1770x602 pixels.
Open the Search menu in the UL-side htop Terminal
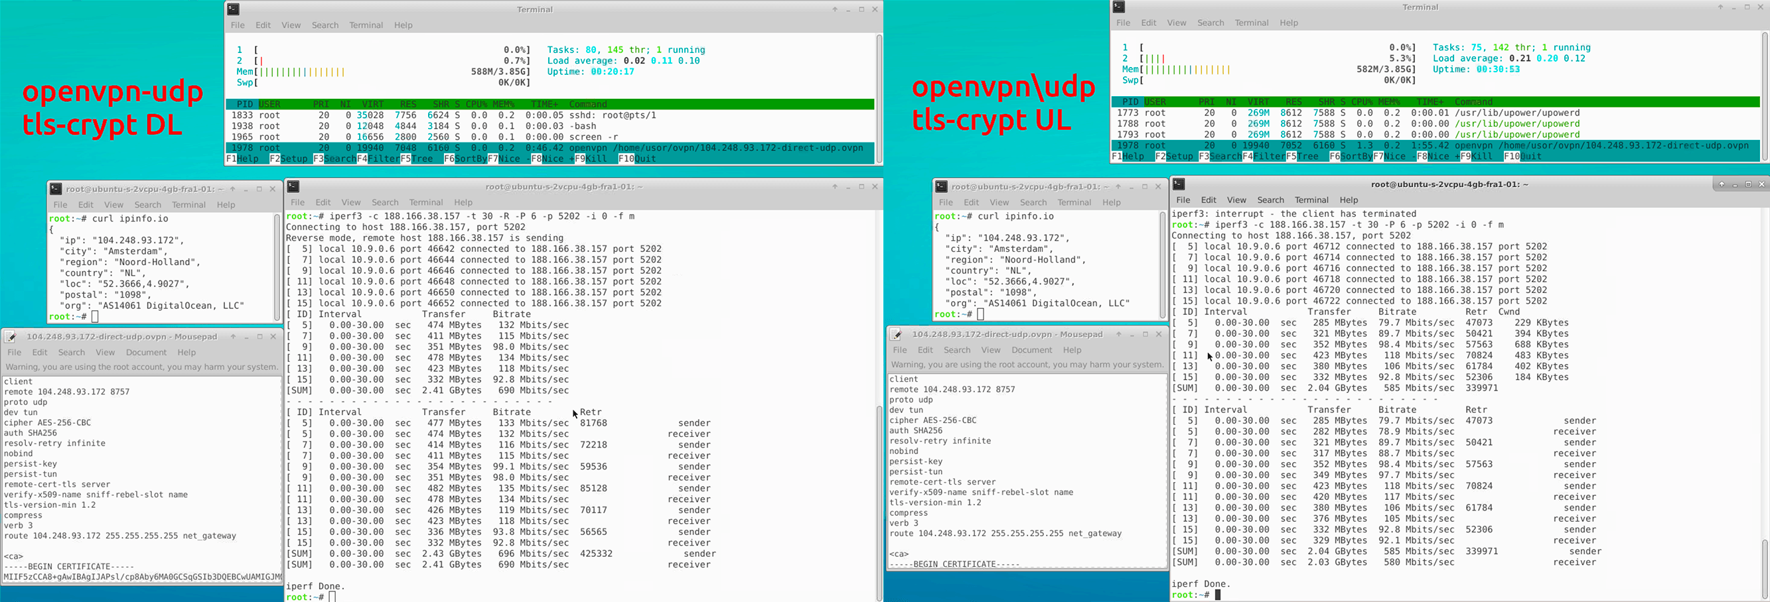pyautogui.click(x=1211, y=23)
